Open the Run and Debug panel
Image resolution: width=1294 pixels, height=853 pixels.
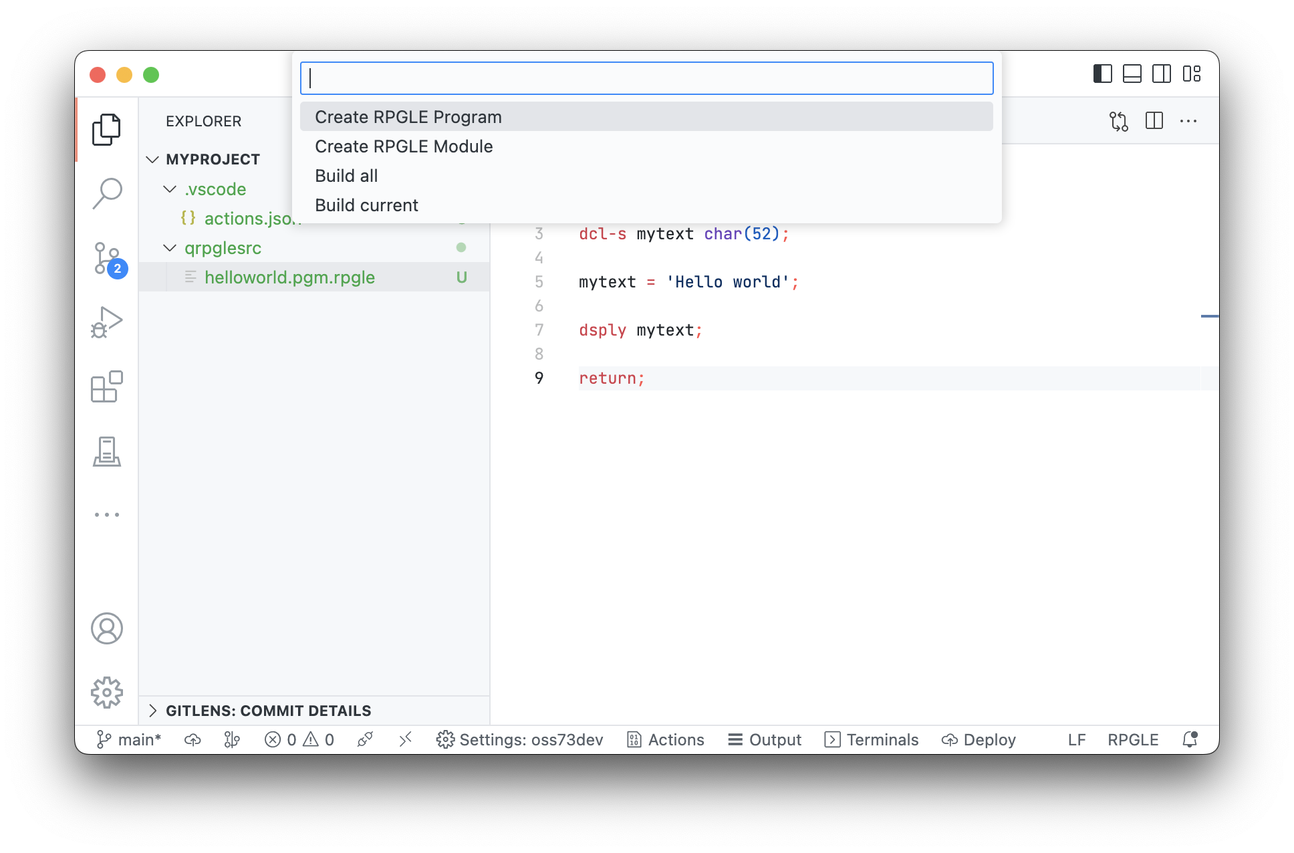[x=107, y=322]
